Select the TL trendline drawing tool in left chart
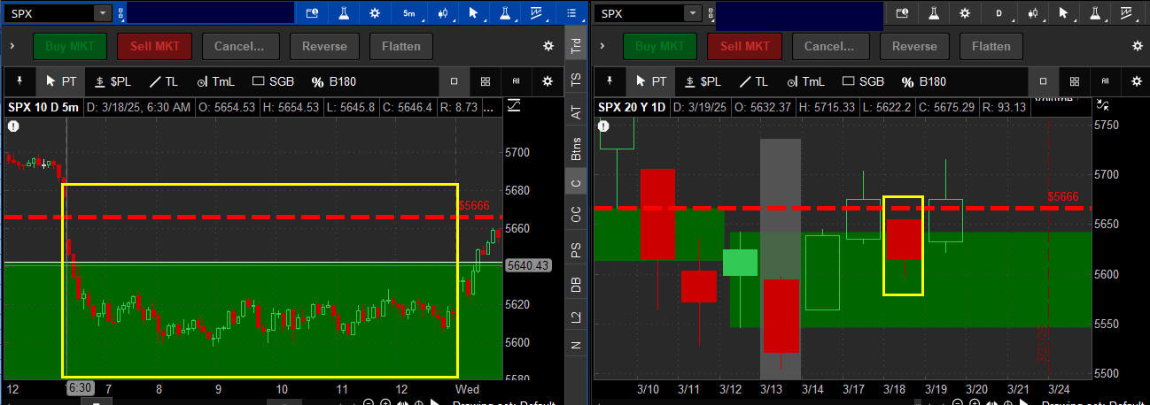This screenshot has width=1150, height=405. coord(164,81)
